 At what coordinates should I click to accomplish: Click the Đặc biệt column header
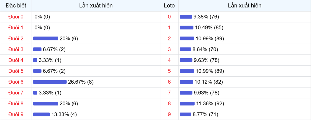coord(16,5)
